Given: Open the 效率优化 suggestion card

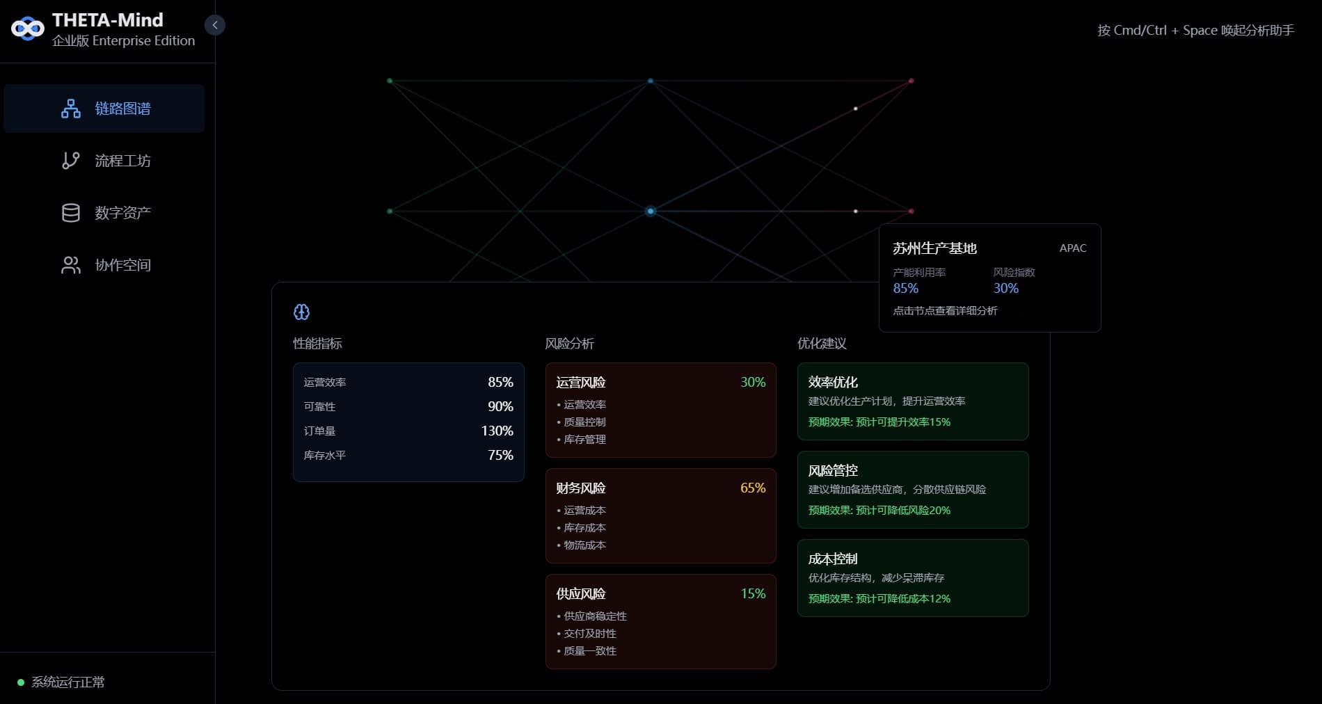Looking at the screenshot, I should point(913,401).
